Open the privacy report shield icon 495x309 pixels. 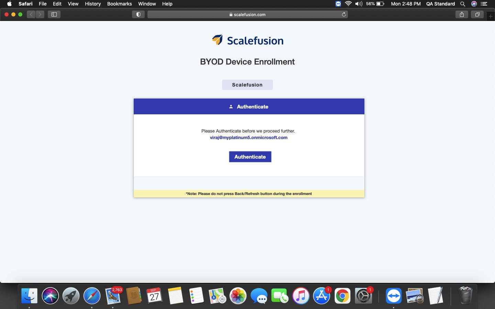point(138,14)
